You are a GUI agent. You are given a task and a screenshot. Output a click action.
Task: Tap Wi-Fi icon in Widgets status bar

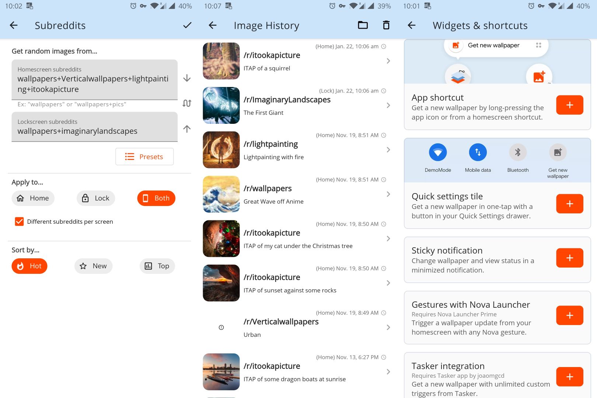coord(552,6)
